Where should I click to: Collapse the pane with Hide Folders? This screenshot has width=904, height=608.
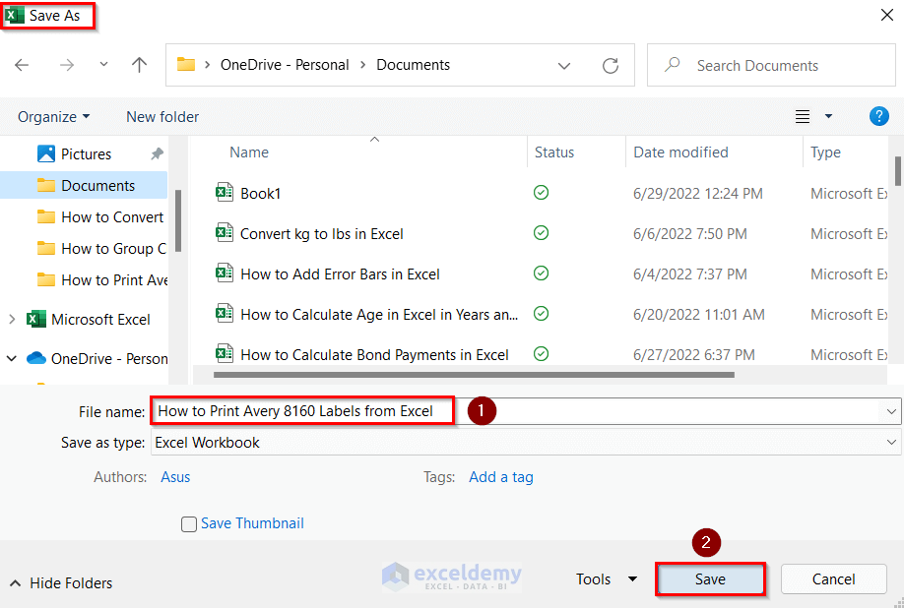[61, 583]
